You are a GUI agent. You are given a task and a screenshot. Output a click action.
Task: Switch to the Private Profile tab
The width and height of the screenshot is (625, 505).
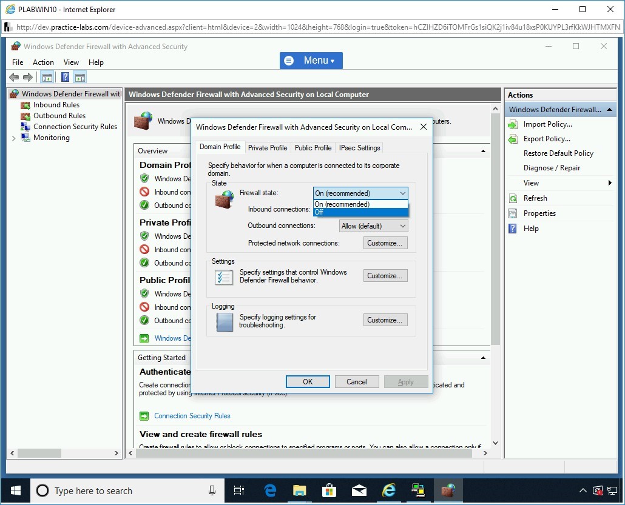pos(268,147)
